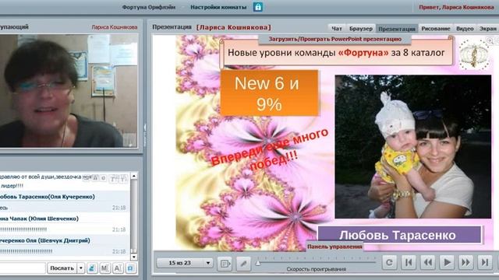Switch to the Чат tab
This screenshot has width=499, height=280.
click(x=337, y=29)
